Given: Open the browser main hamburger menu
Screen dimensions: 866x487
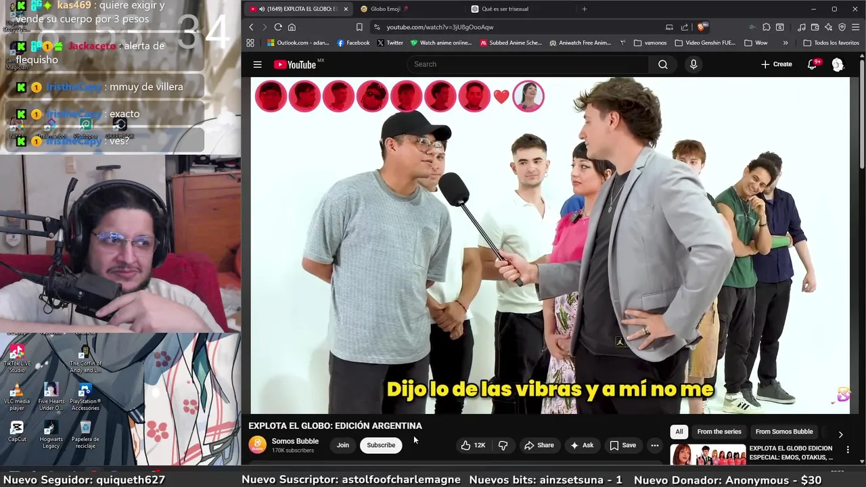Looking at the screenshot, I should (856, 27).
